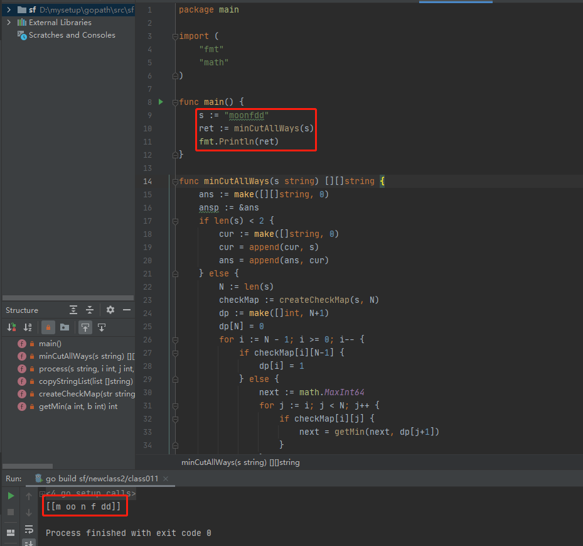This screenshot has height=546, width=583.
Task: Select getMin(a int, b int) int in Structure
Action: (78, 407)
